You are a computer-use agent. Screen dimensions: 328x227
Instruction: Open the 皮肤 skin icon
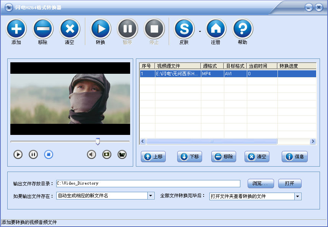tap(184, 29)
